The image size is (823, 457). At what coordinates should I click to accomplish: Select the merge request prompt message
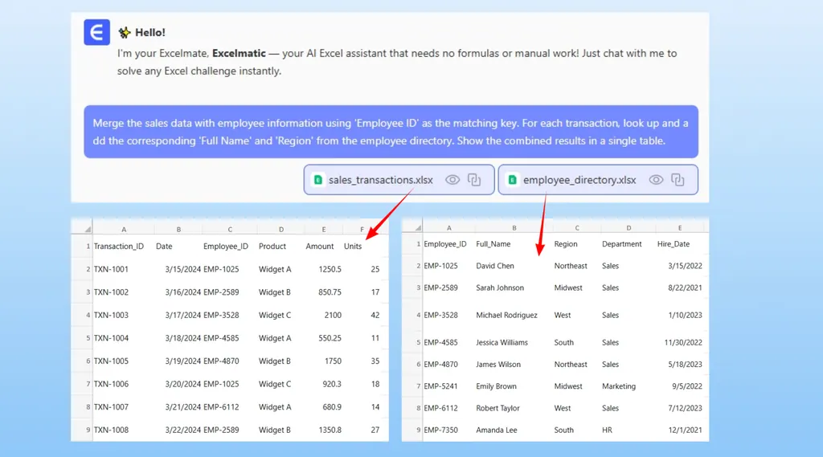(x=391, y=132)
